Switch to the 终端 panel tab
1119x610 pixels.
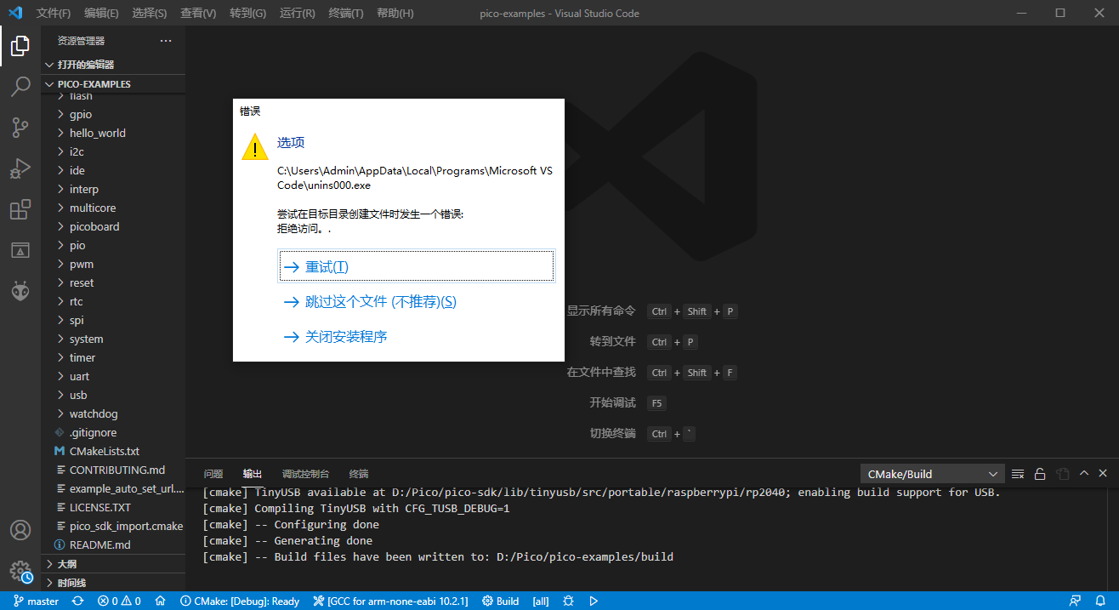point(359,474)
